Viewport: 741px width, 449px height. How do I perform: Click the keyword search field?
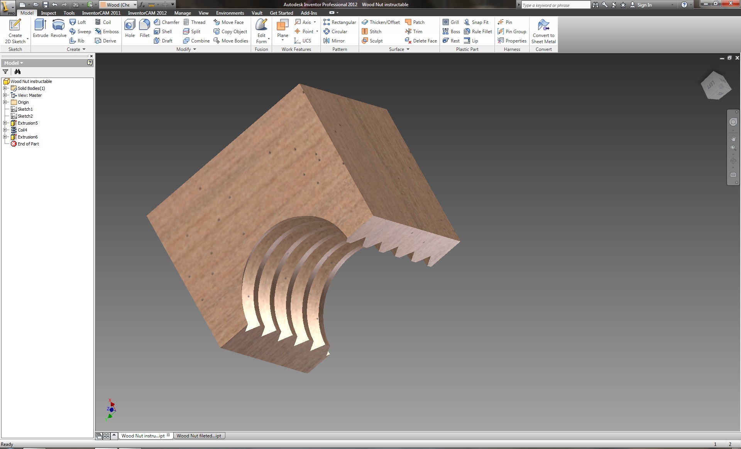[555, 5]
